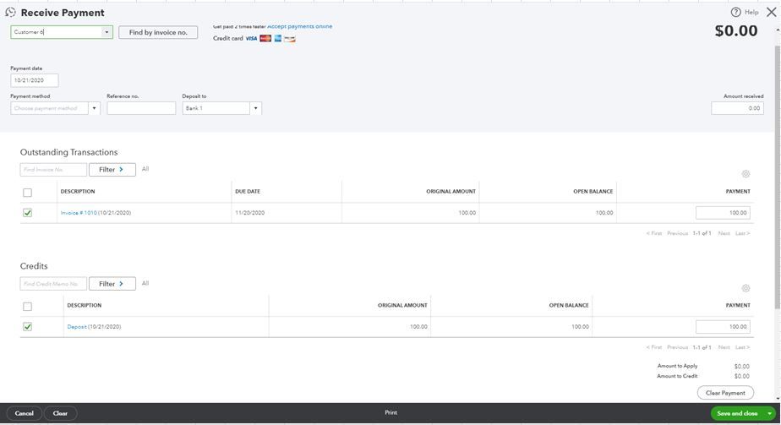Open Outstanding Transactions gear settings

point(745,174)
